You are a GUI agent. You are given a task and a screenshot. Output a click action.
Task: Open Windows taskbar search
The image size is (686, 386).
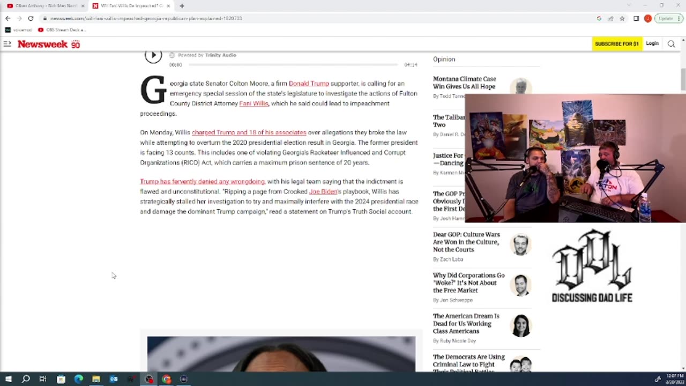tap(25, 379)
